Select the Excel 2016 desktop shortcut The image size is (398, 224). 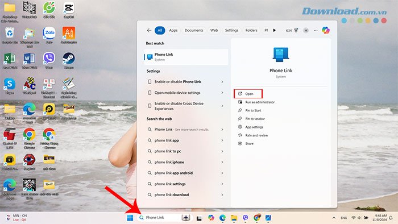tap(10, 61)
